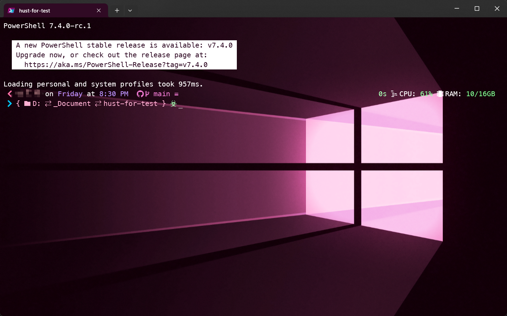Screen dimensions: 507x316
Task: Click the biohazard icon at prompt end
Action: 174,103
